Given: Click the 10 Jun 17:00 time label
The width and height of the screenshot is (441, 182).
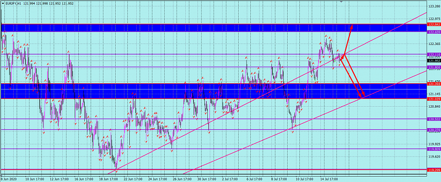Looking at the screenshot, I should [x=34, y=179].
